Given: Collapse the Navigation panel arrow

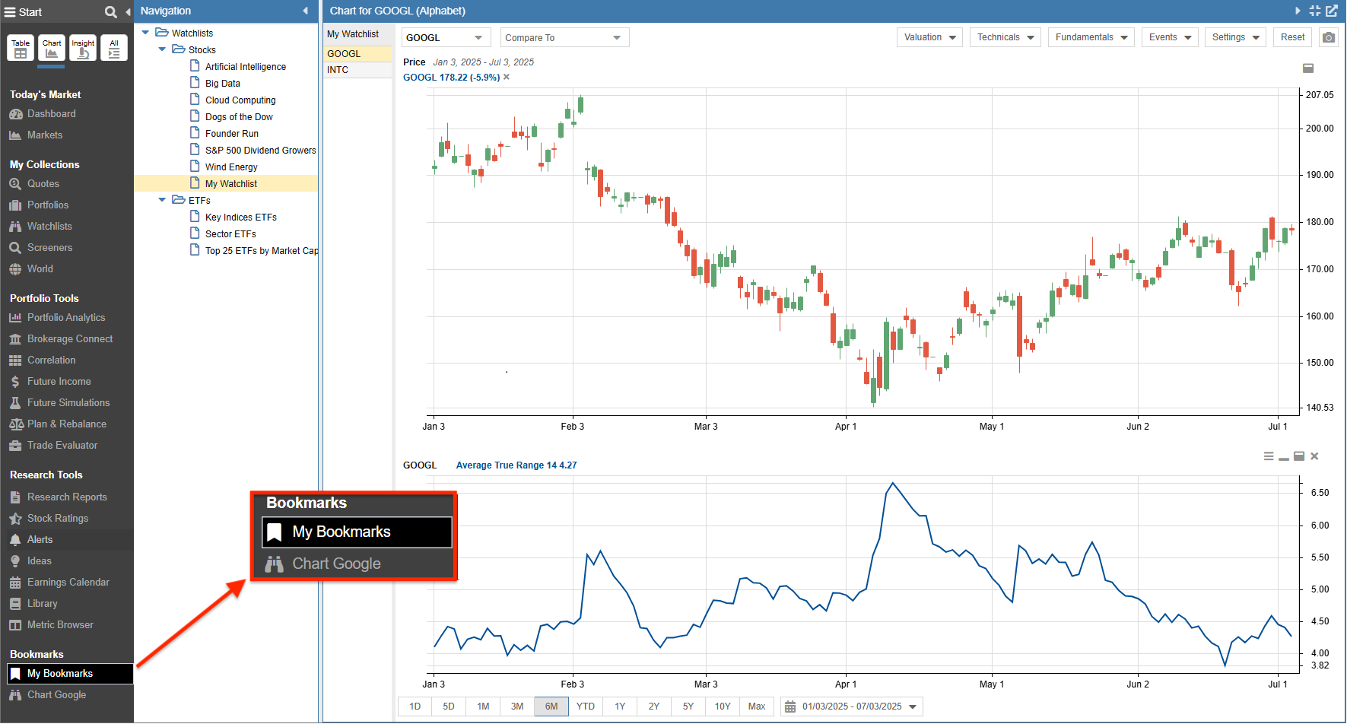Looking at the screenshot, I should [x=306, y=11].
